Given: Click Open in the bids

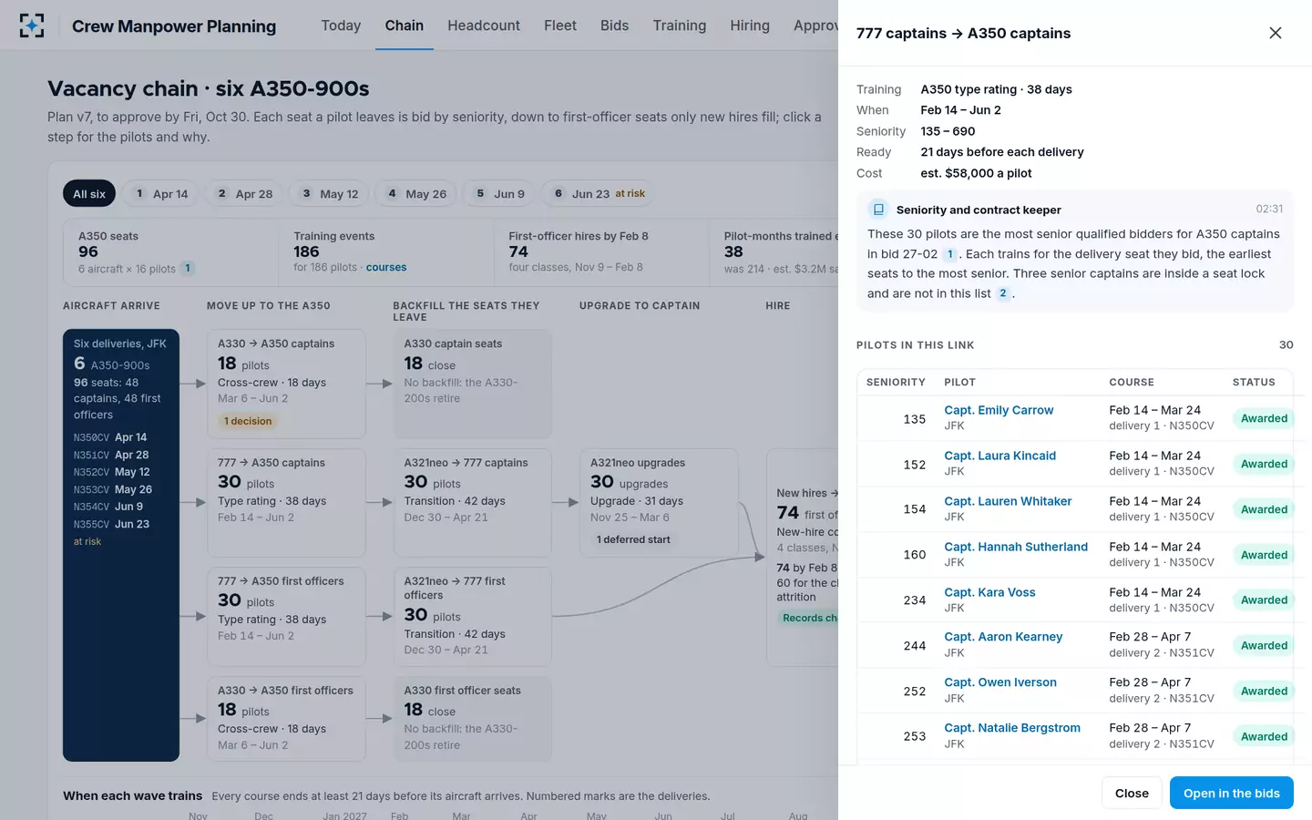Looking at the screenshot, I should pyautogui.click(x=1232, y=793).
